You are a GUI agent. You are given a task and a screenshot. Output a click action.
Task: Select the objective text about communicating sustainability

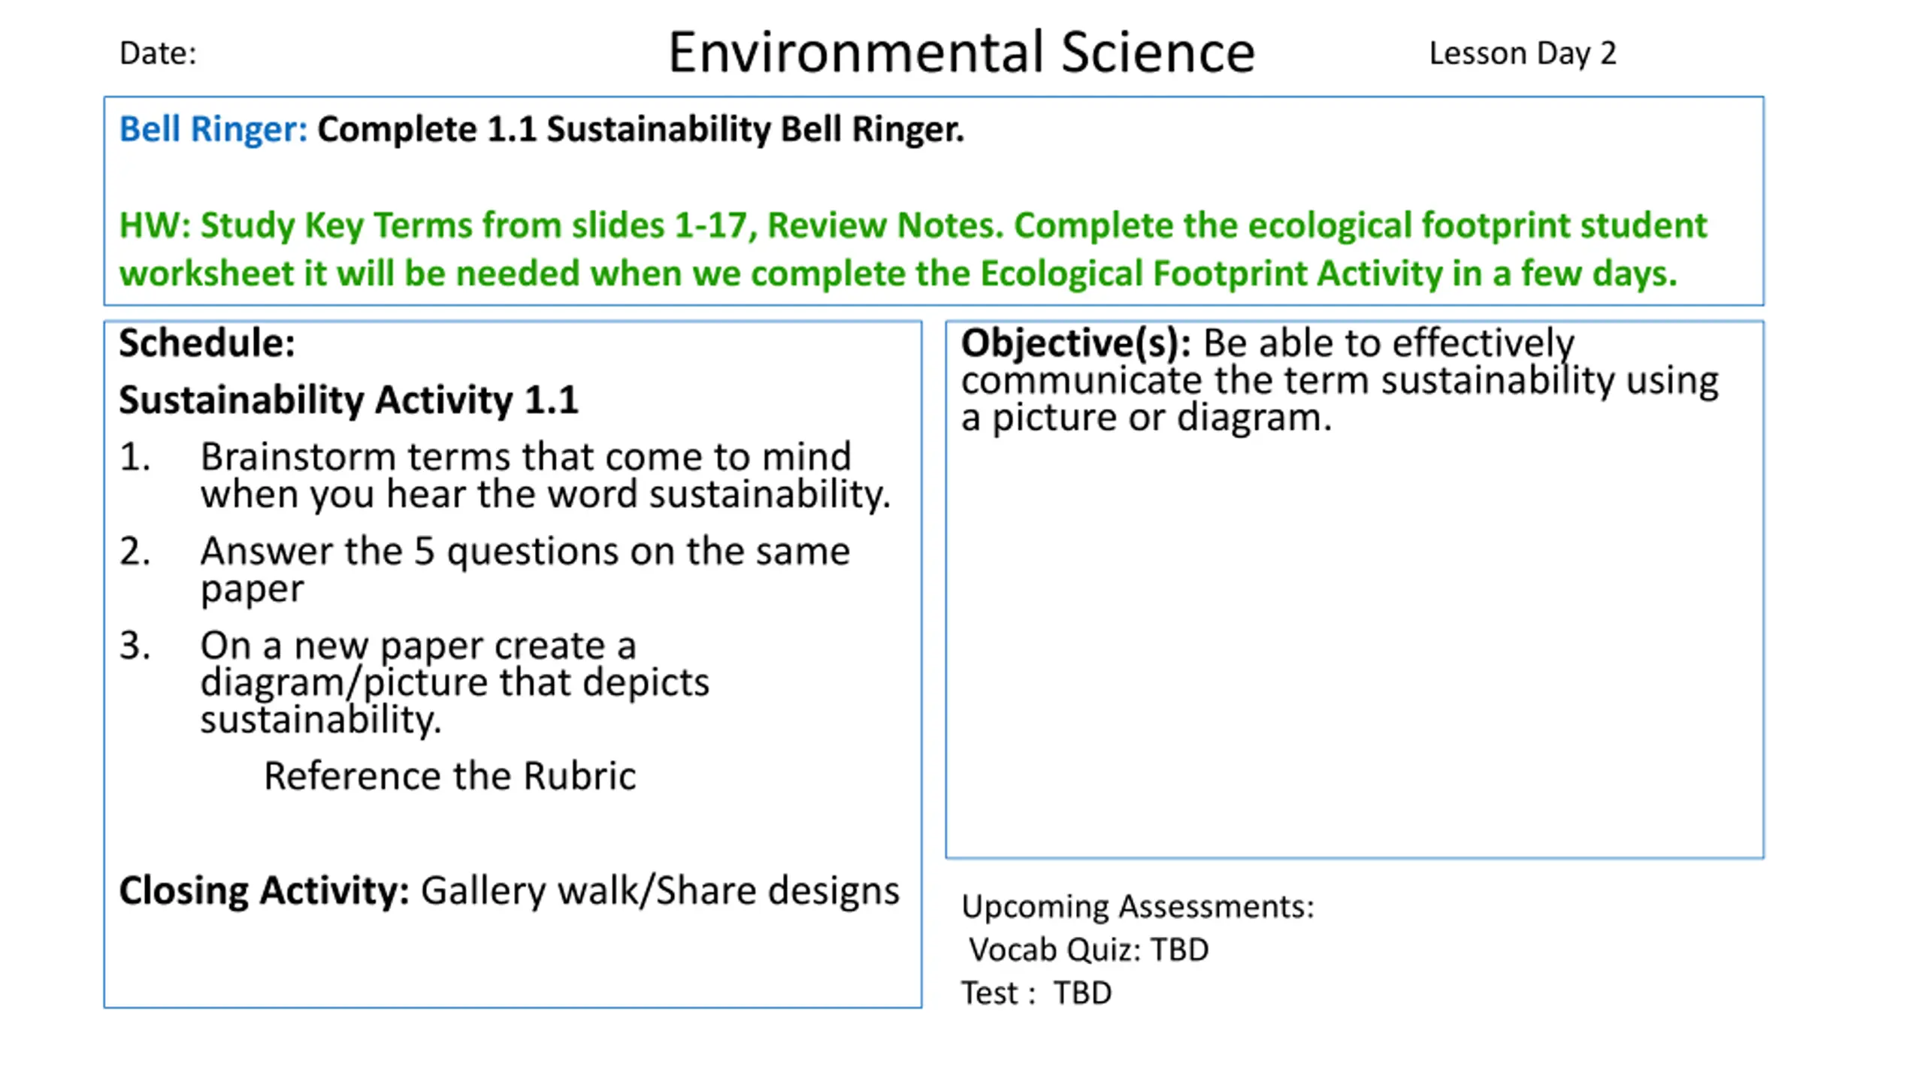[1340, 380]
